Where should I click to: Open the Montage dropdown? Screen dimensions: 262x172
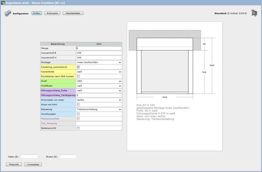(x=99, y=62)
